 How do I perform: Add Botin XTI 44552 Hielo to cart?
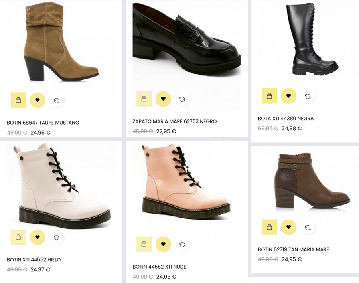click(18, 237)
